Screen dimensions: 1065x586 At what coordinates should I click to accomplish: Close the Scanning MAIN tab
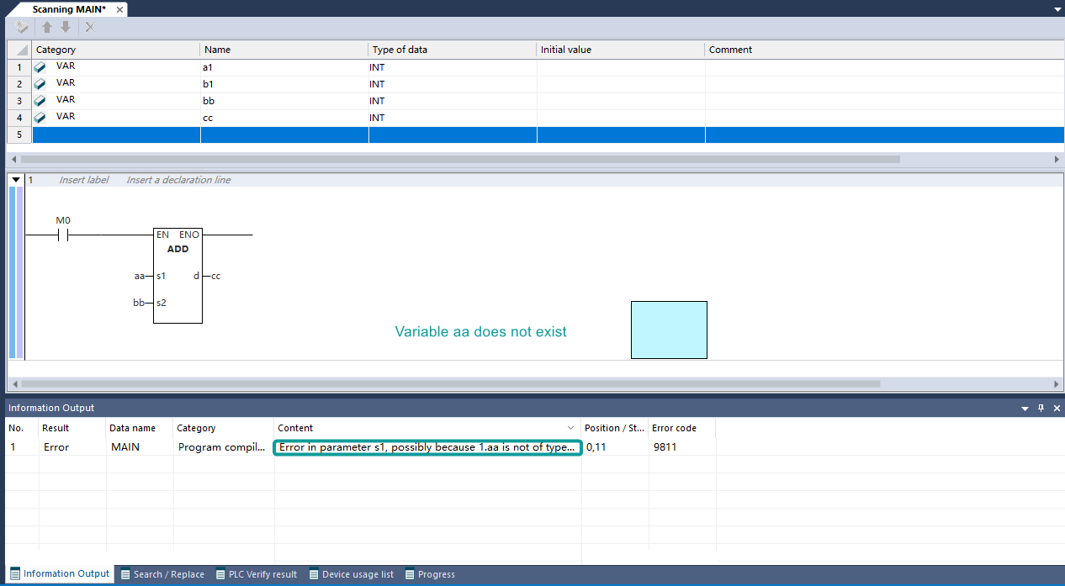click(x=119, y=9)
